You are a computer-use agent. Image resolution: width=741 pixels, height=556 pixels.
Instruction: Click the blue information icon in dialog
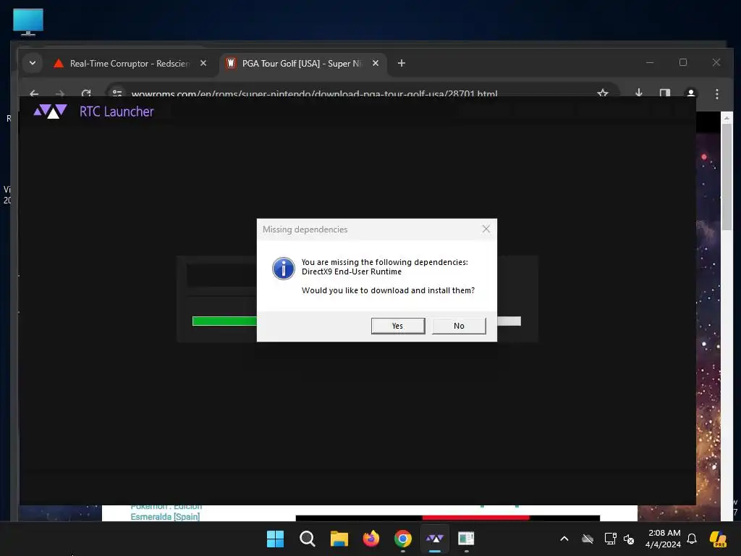[x=284, y=269]
